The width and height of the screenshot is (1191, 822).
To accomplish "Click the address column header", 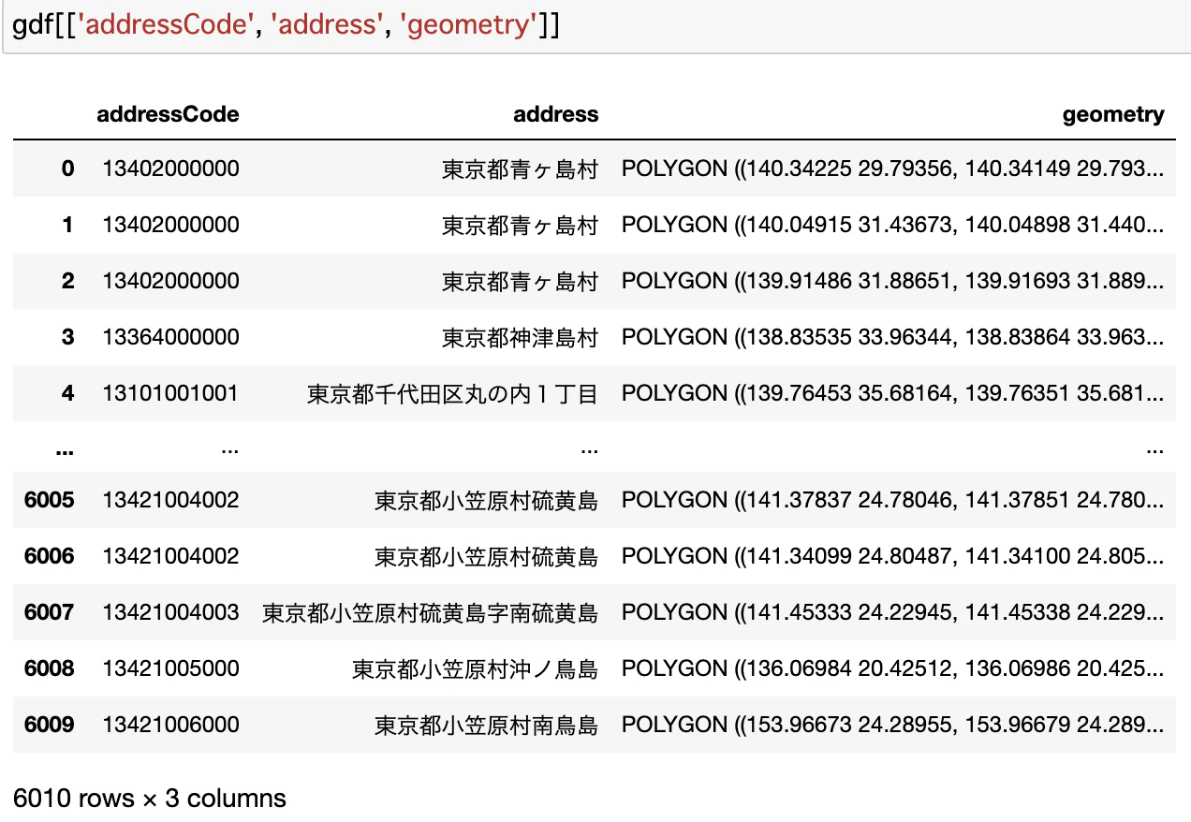I will pyautogui.click(x=556, y=114).
